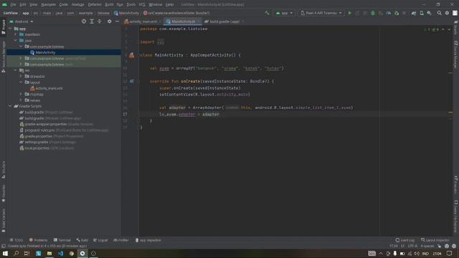
Task: Switch to activity_main.xml editor tab
Action: tap(143, 21)
